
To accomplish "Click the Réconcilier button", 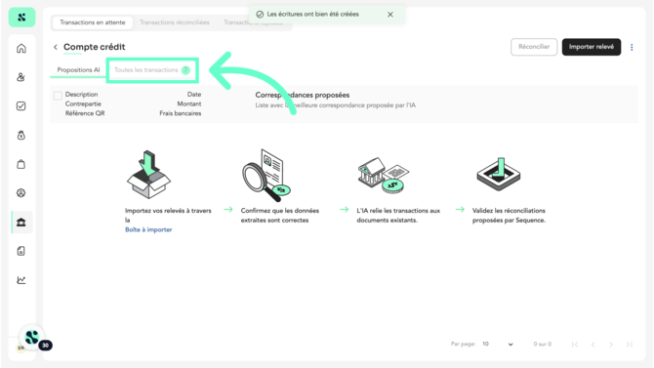I will click(534, 47).
